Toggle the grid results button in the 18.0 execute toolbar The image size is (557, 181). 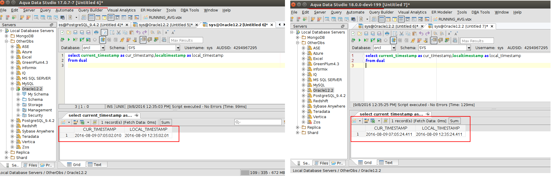434,40
